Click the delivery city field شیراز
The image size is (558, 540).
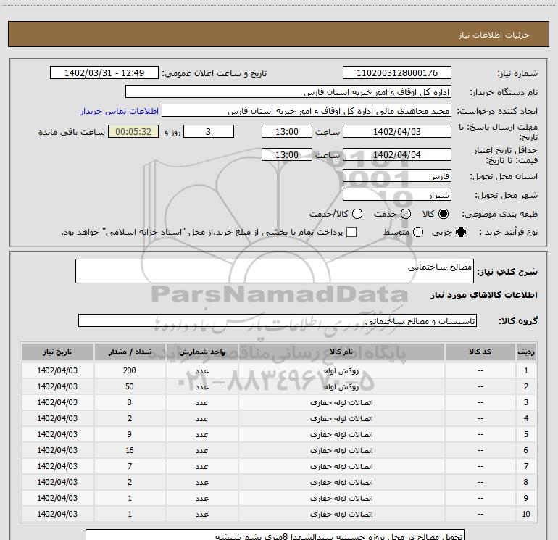point(397,195)
